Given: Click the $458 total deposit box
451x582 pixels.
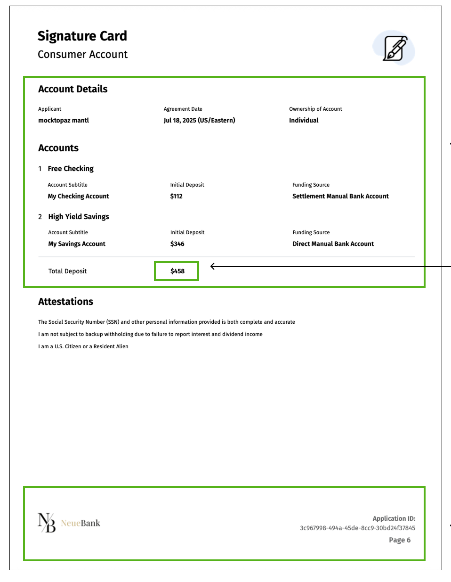Looking at the screenshot, I should (177, 271).
